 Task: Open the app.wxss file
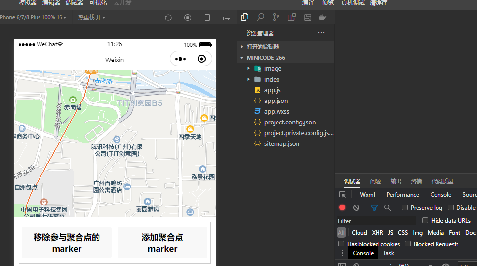point(277,111)
